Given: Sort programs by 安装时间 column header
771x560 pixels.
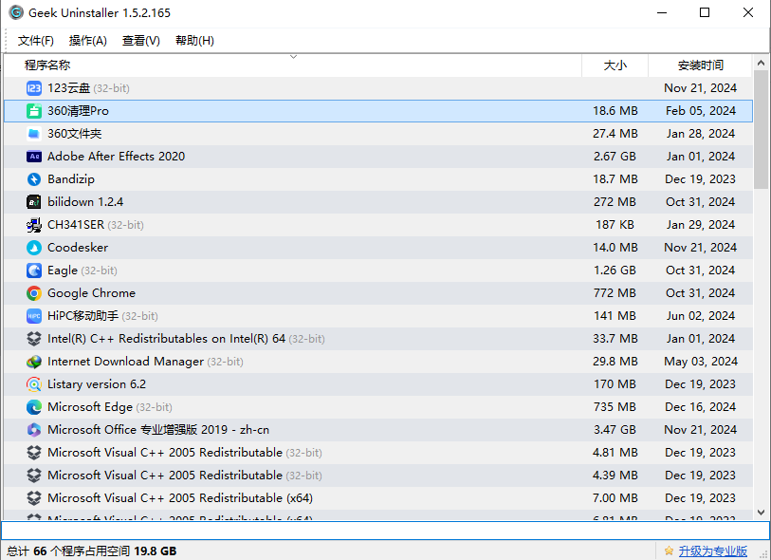Looking at the screenshot, I should 700,65.
